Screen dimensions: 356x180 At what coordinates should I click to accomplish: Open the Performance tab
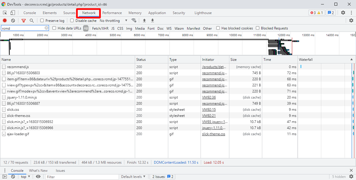[x=112, y=13]
